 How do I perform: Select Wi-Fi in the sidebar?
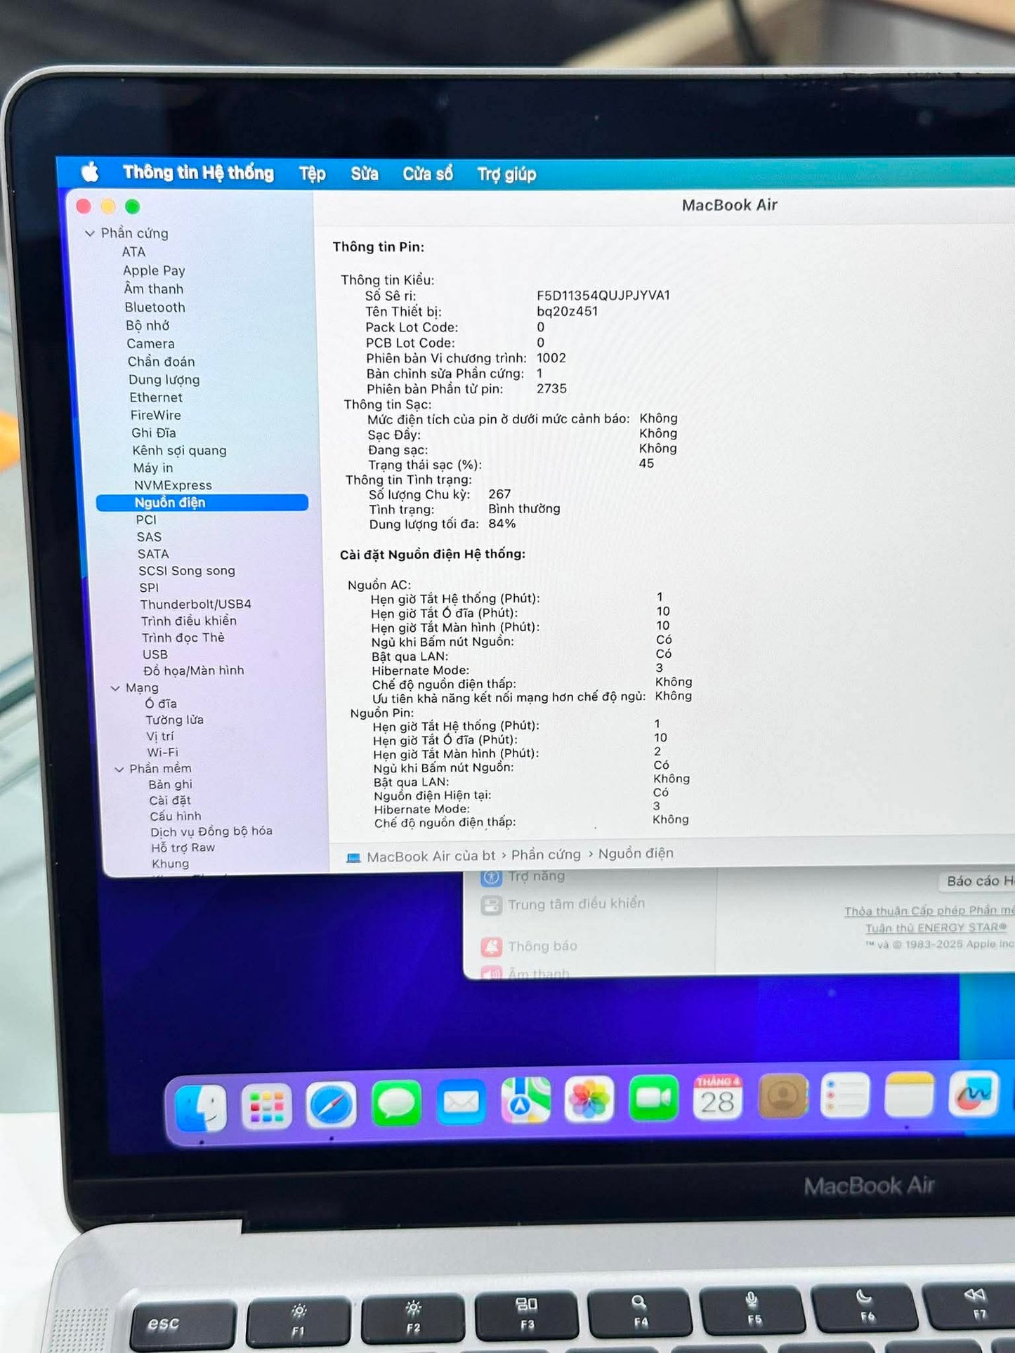(x=162, y=752)
